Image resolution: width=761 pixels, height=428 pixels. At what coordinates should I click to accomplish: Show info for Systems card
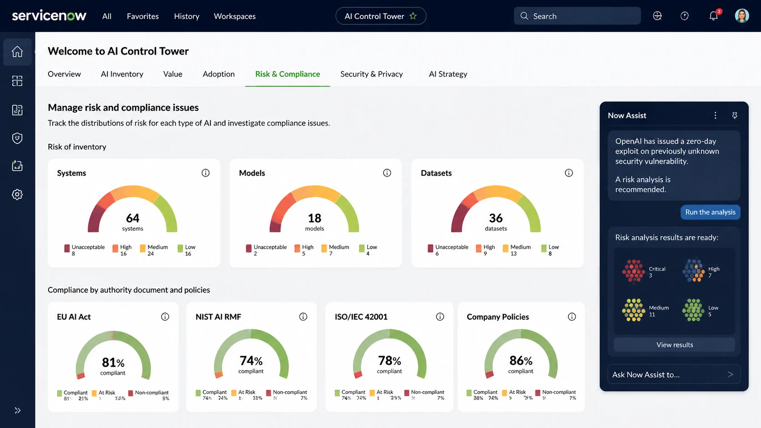tap(206, 173)
